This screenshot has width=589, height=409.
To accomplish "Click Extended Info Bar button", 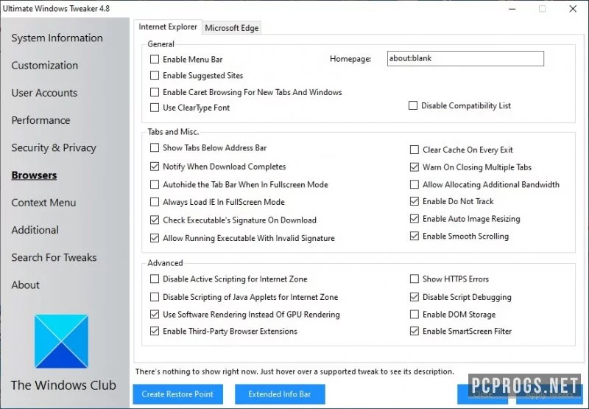I will (280, 394).
